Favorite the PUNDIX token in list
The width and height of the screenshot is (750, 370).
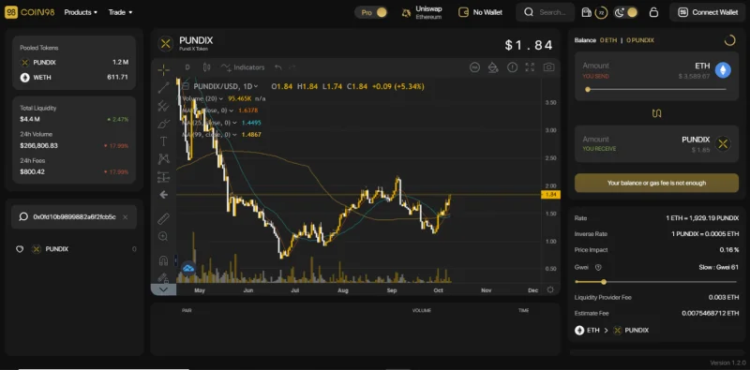[x=20, y=249]
